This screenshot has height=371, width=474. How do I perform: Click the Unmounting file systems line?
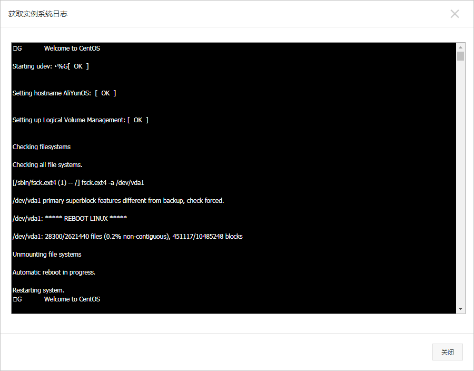pos(47,255)
